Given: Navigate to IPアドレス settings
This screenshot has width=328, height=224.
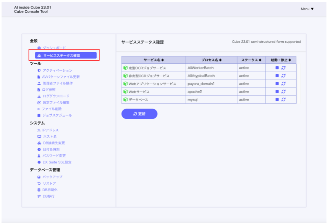Looking at the screenshot, I should (x=50, y=130).
